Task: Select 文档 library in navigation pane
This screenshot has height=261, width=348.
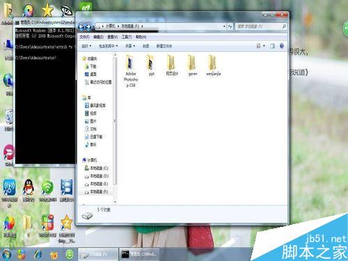Action: point(90,129)
